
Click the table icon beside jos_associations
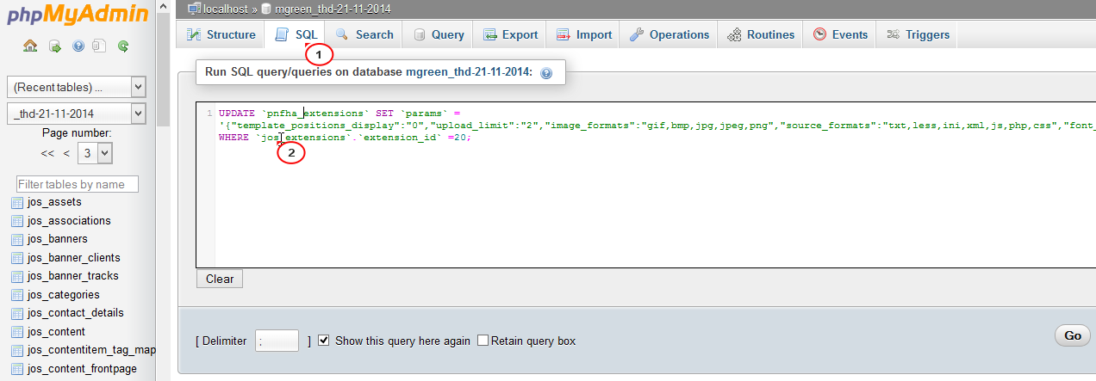[x=17, y=220]
